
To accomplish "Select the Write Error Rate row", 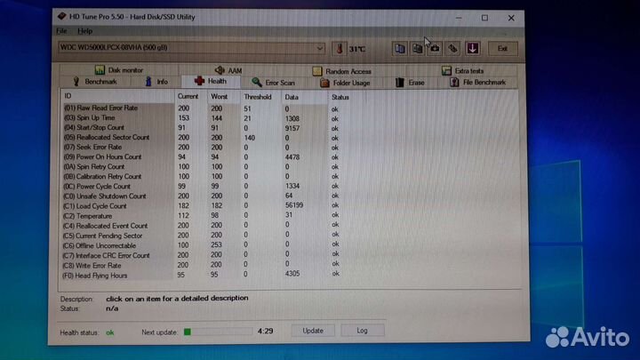I will [x=202, y=265].
